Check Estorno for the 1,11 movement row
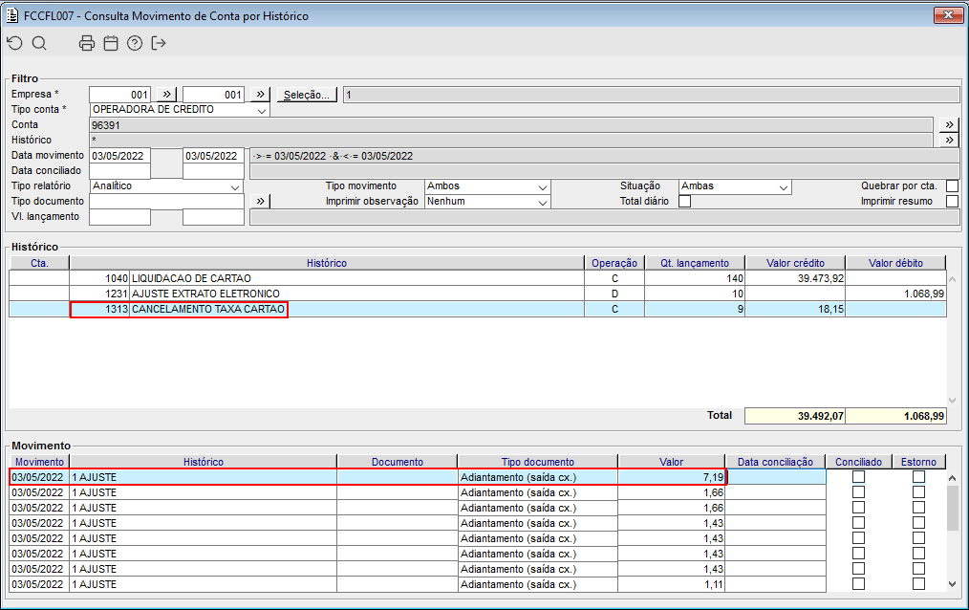 tap(918, 583)
